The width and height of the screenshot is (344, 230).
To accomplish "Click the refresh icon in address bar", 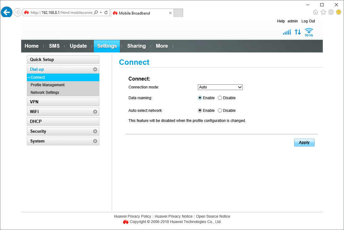I will tap(106, 13).
